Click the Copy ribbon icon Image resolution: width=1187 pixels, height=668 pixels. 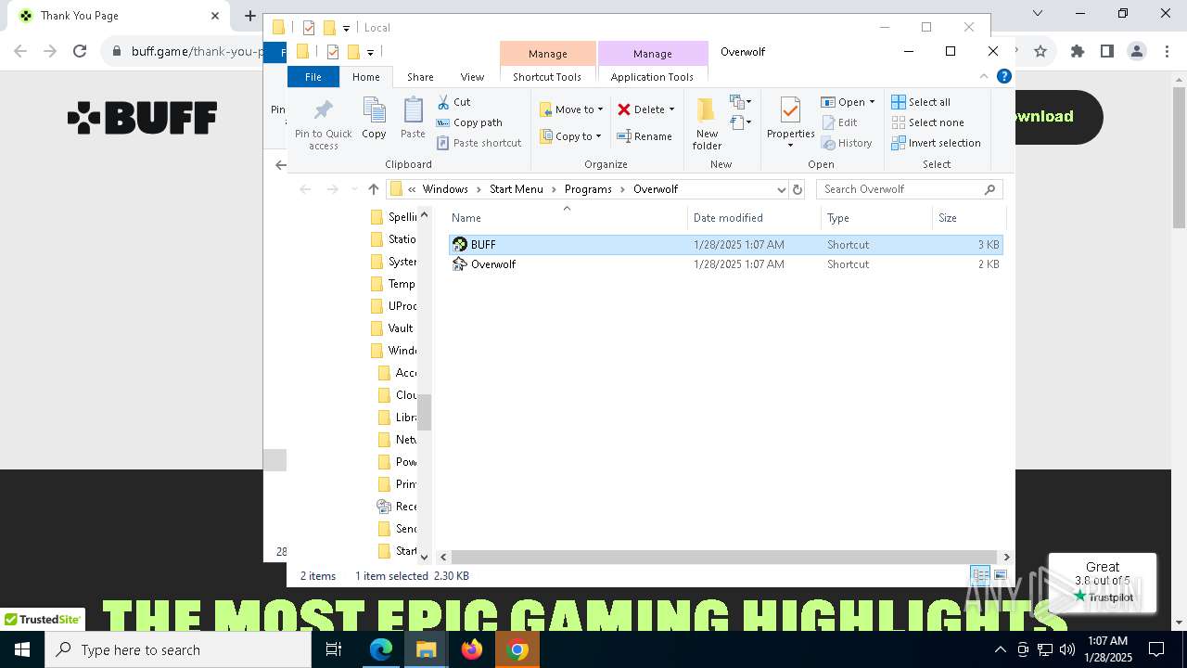(374, 111)
